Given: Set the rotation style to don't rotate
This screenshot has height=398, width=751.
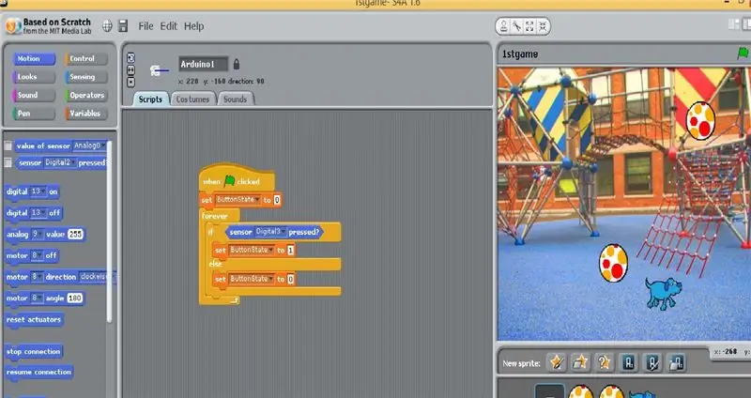Looking at the screenshot, I should (130, 83).
